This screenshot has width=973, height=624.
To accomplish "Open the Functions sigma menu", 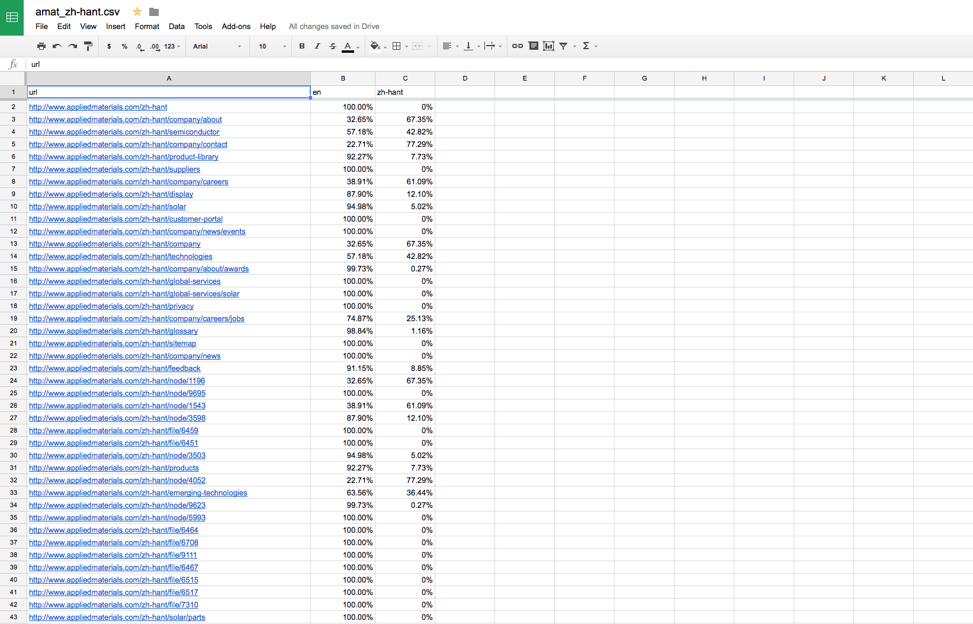I will click(589, 46).
